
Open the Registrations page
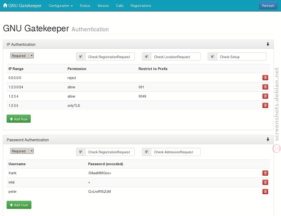(140, 6)
